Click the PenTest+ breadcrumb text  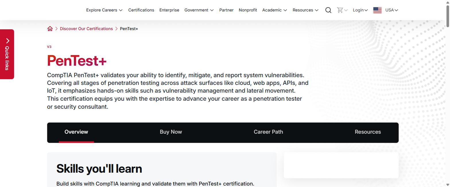coord(129,29)
